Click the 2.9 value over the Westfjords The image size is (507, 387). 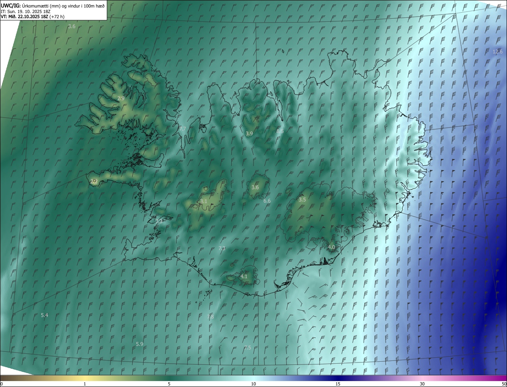[121, 98]
